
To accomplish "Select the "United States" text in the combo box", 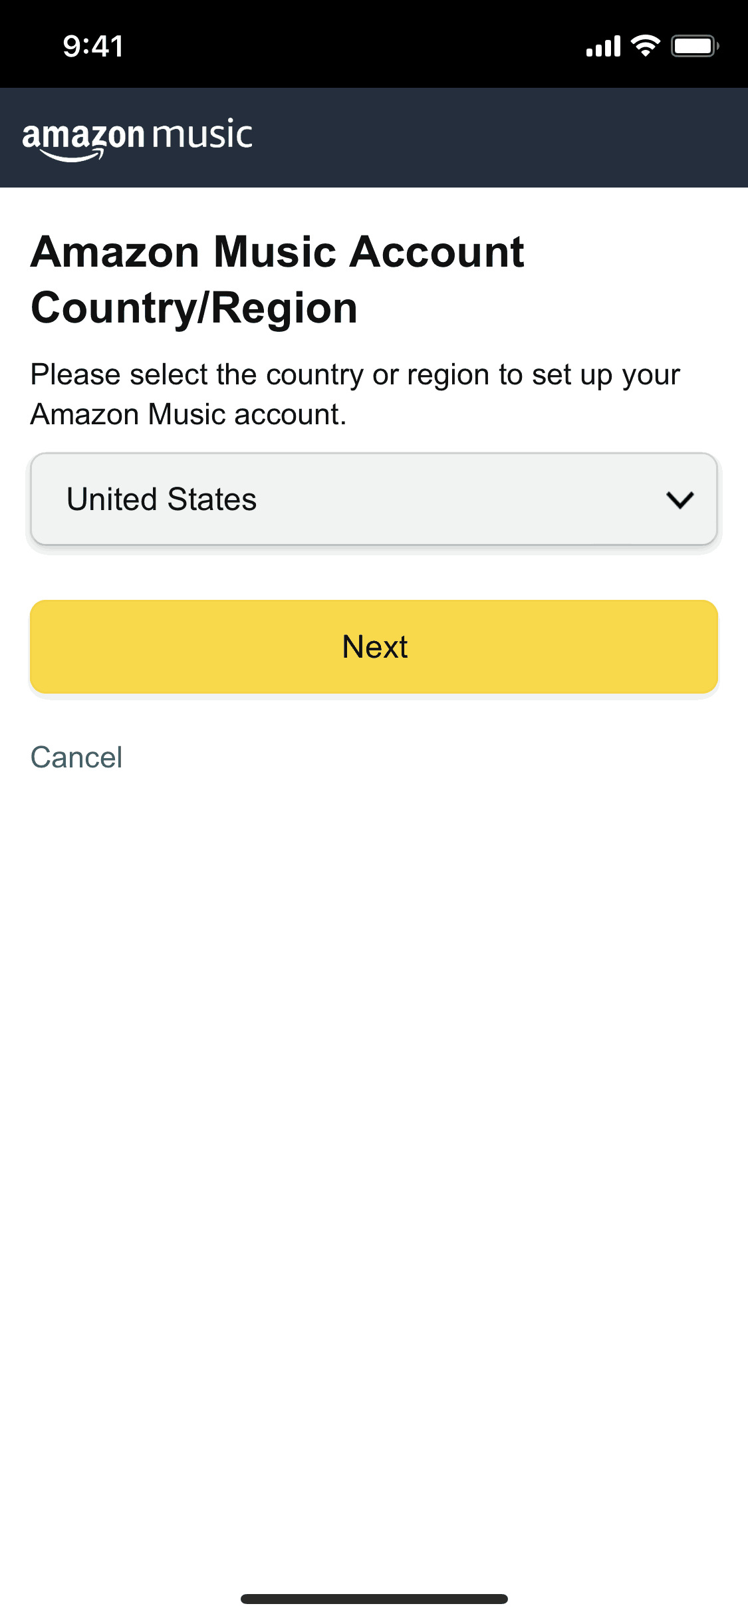I will pos(162,499).
